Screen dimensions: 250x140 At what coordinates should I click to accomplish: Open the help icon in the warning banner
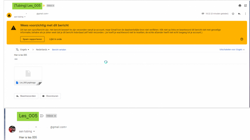pos(242,39)
